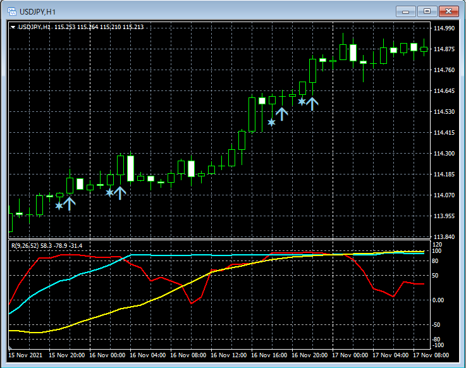Close the USDJPY,H1 chart window
This screenshot has width=466, height=368.
(449, 11)
